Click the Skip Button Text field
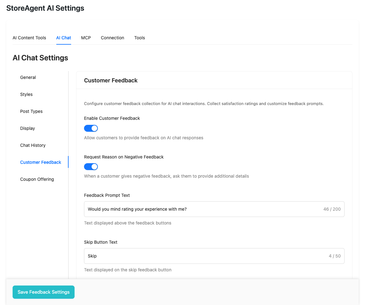 214,256
